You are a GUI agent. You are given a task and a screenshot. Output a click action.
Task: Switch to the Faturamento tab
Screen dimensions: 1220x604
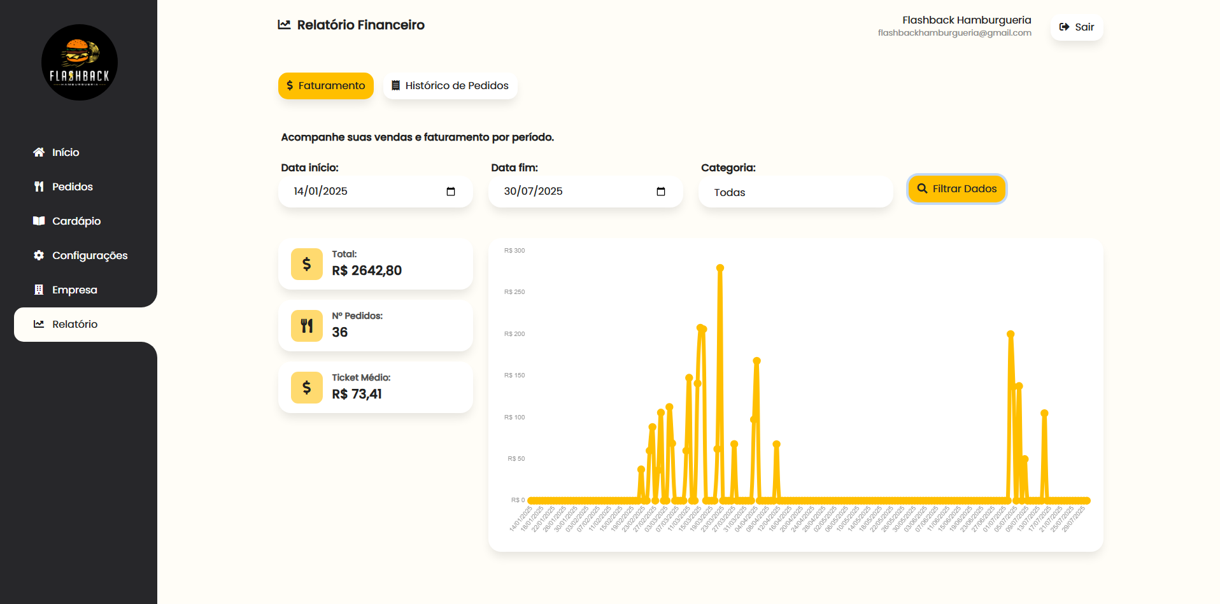(x=325, y=86)
